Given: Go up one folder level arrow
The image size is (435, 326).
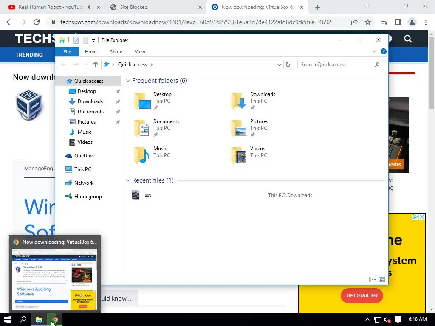Looking at the screenshot, I should click(x=96, y=65).
